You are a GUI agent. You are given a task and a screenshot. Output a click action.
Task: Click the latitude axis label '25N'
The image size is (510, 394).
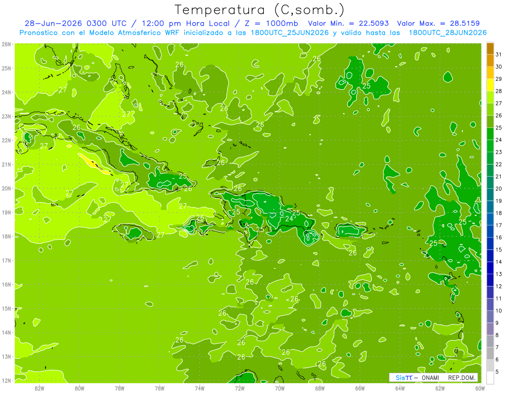6,68
